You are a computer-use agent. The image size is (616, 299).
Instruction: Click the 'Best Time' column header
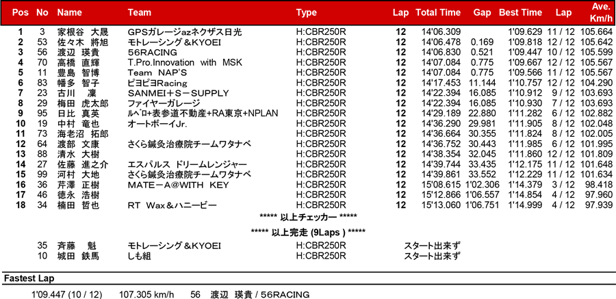coord(521,12)
